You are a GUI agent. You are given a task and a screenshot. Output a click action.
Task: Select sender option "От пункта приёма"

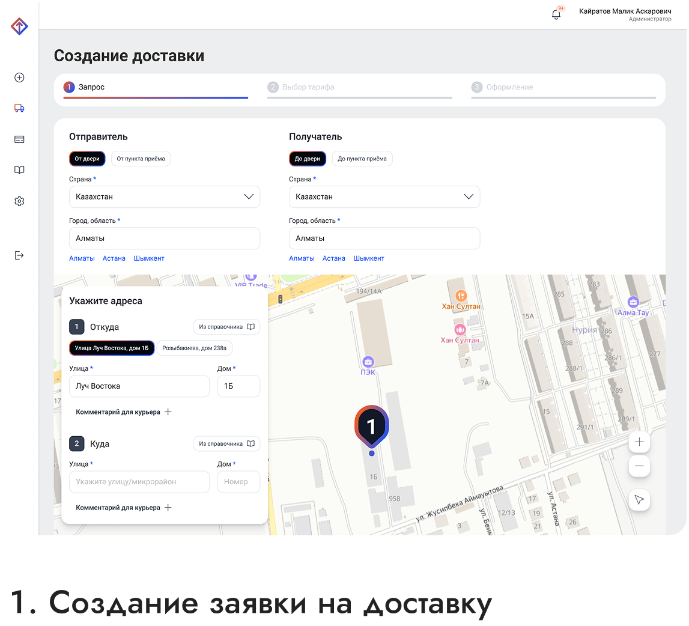click(x=141, y=159)
